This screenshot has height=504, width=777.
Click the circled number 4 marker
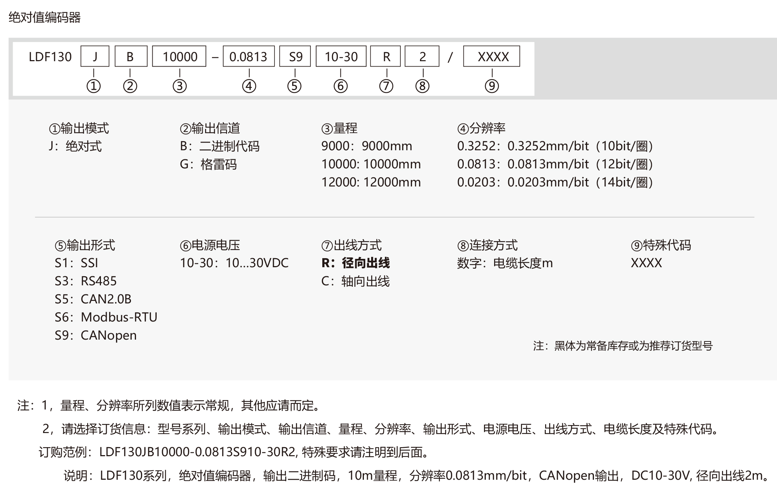(249, 86)
